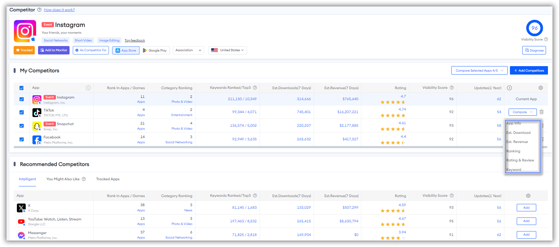Image resolution: width=559 pixels, height=247 pixels.
Task: Switch to the Tracked Apps tab
Action: point(108,179)
